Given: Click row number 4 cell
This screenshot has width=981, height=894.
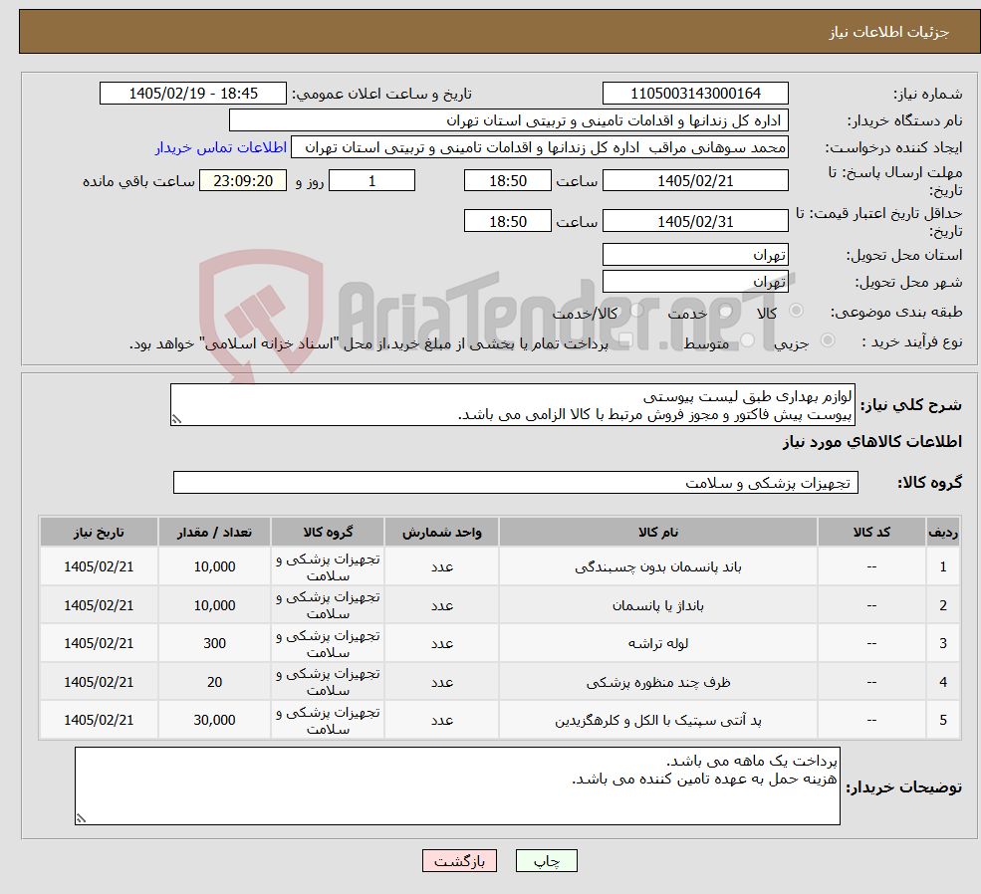Looking at the screenshot, I should click(x=943, y=682).
